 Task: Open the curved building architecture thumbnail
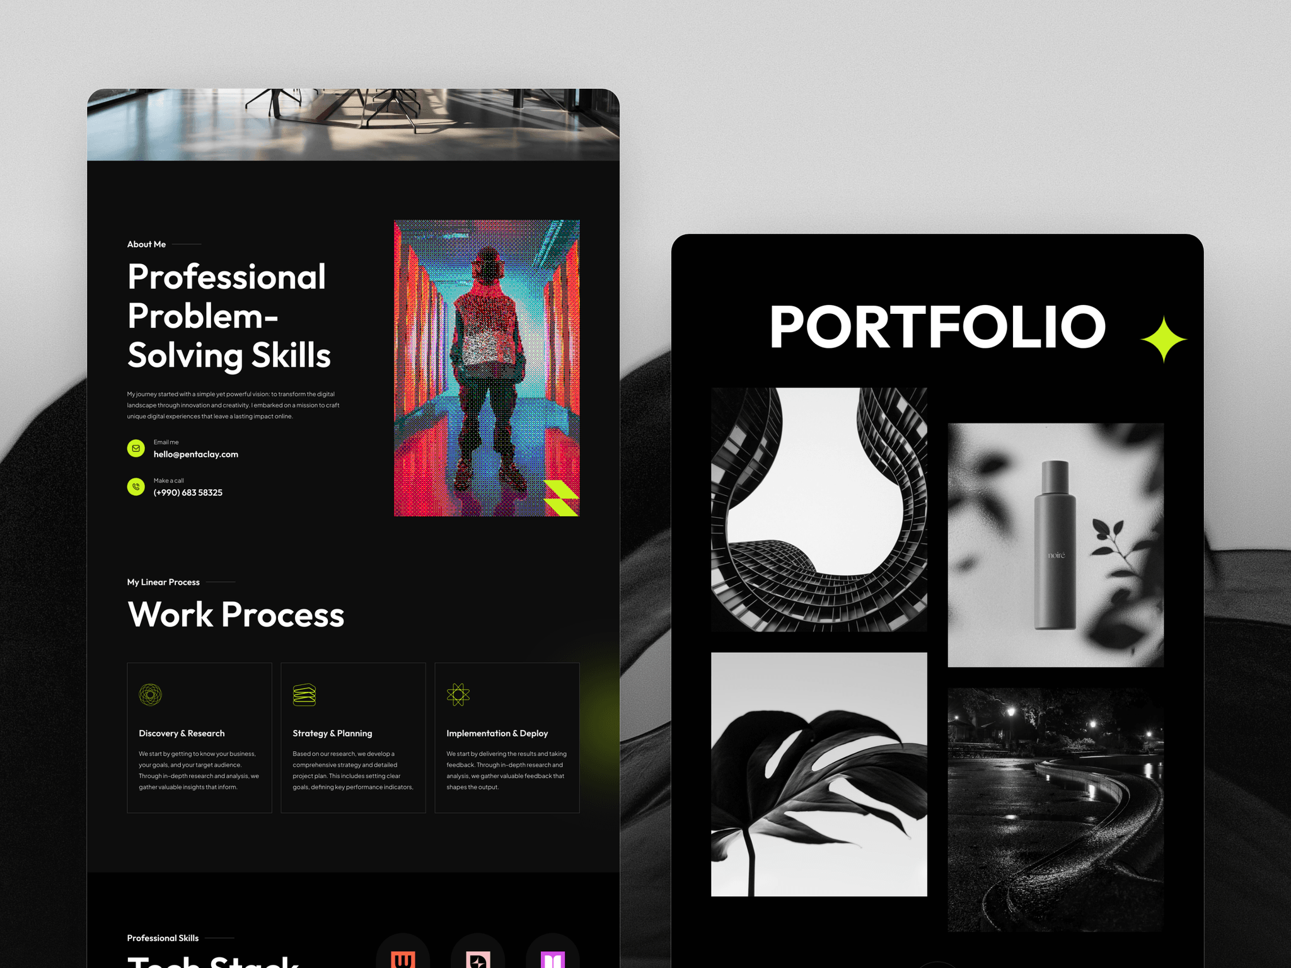point(819,509)
